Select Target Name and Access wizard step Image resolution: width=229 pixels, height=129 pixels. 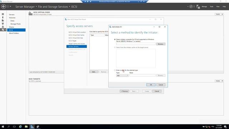(x=77, y=44)
